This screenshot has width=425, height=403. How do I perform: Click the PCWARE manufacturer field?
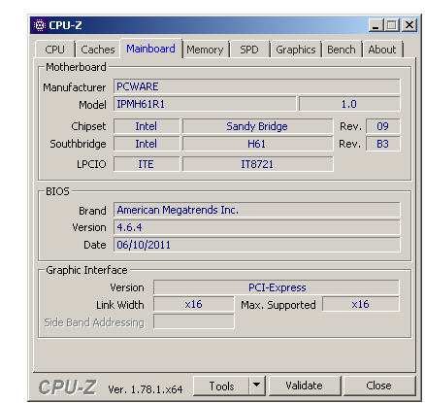[x=257, y=86]
